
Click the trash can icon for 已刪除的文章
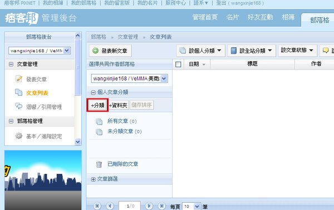coord(99,164)
